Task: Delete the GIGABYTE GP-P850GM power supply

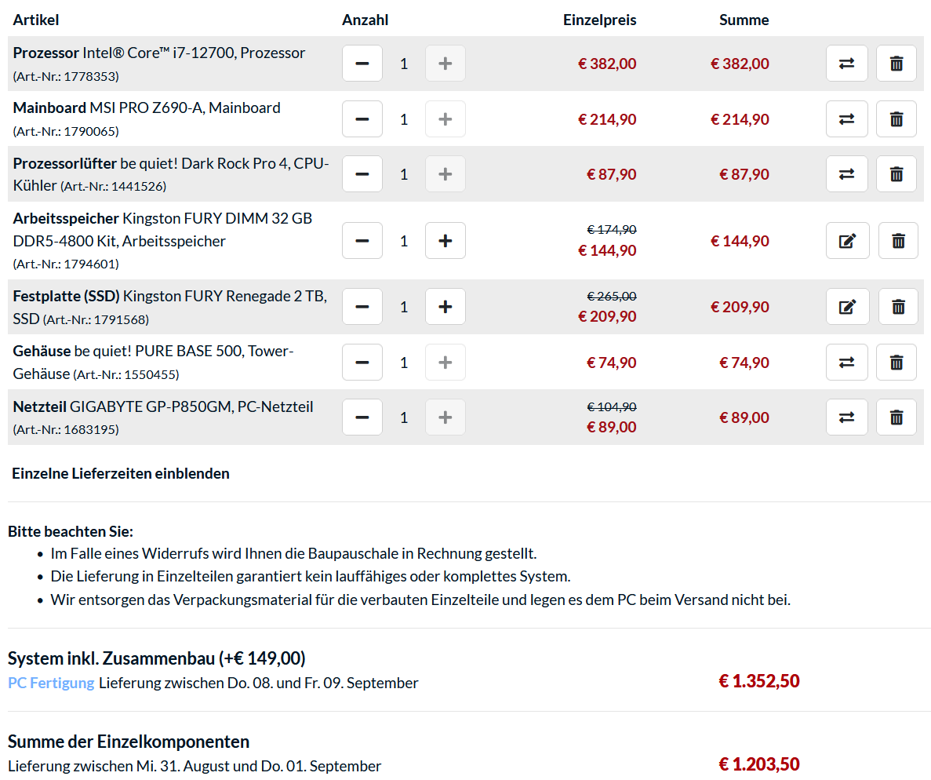Action: [896, 417]
